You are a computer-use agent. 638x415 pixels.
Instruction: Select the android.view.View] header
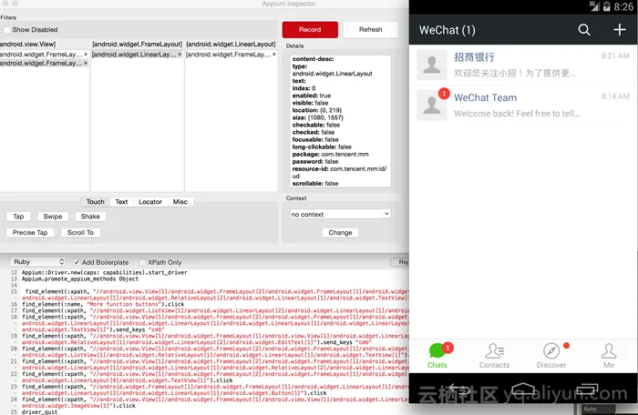27,44
